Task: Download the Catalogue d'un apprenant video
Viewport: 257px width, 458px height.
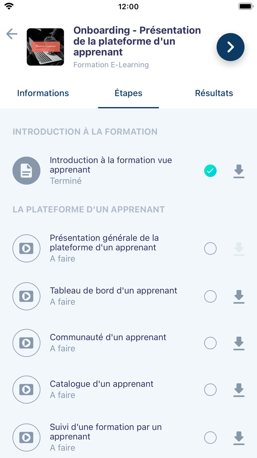Action: [x=239, y=390]
